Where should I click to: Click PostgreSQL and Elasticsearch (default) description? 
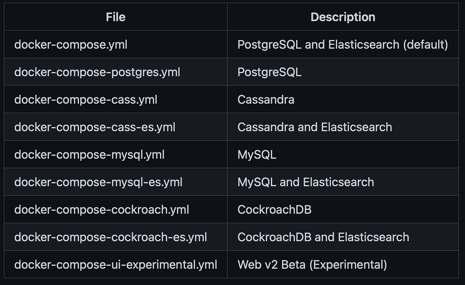click(343, 45)
